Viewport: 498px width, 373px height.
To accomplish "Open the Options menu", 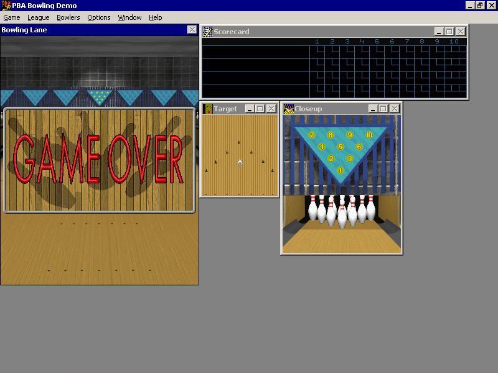I will 98,17.
